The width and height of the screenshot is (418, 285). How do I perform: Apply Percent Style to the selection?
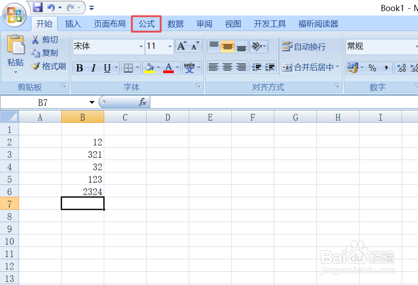click(x=373, y=67)
